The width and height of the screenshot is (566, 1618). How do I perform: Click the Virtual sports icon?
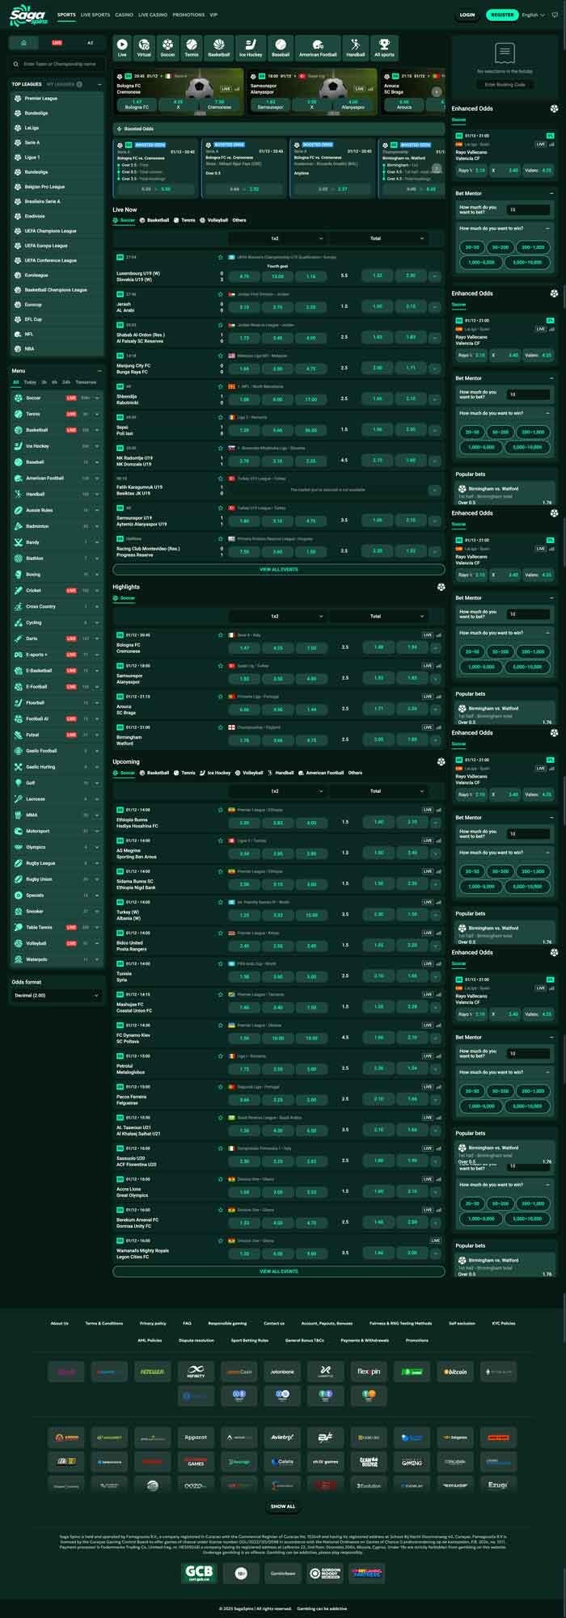pyautogui.click(x=144, y=47)
